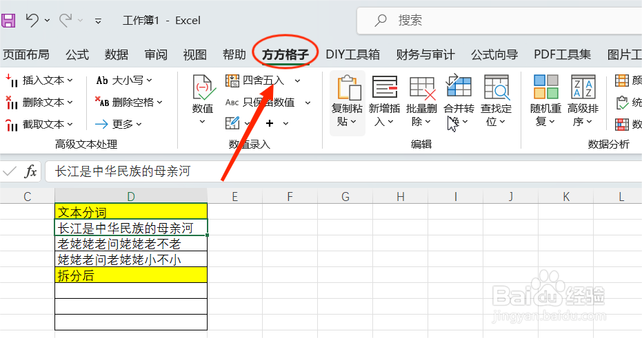This screenshot has height=338, width=642.
Task: Open Customize Quick Access Toolbar menu
Action: 98,21
